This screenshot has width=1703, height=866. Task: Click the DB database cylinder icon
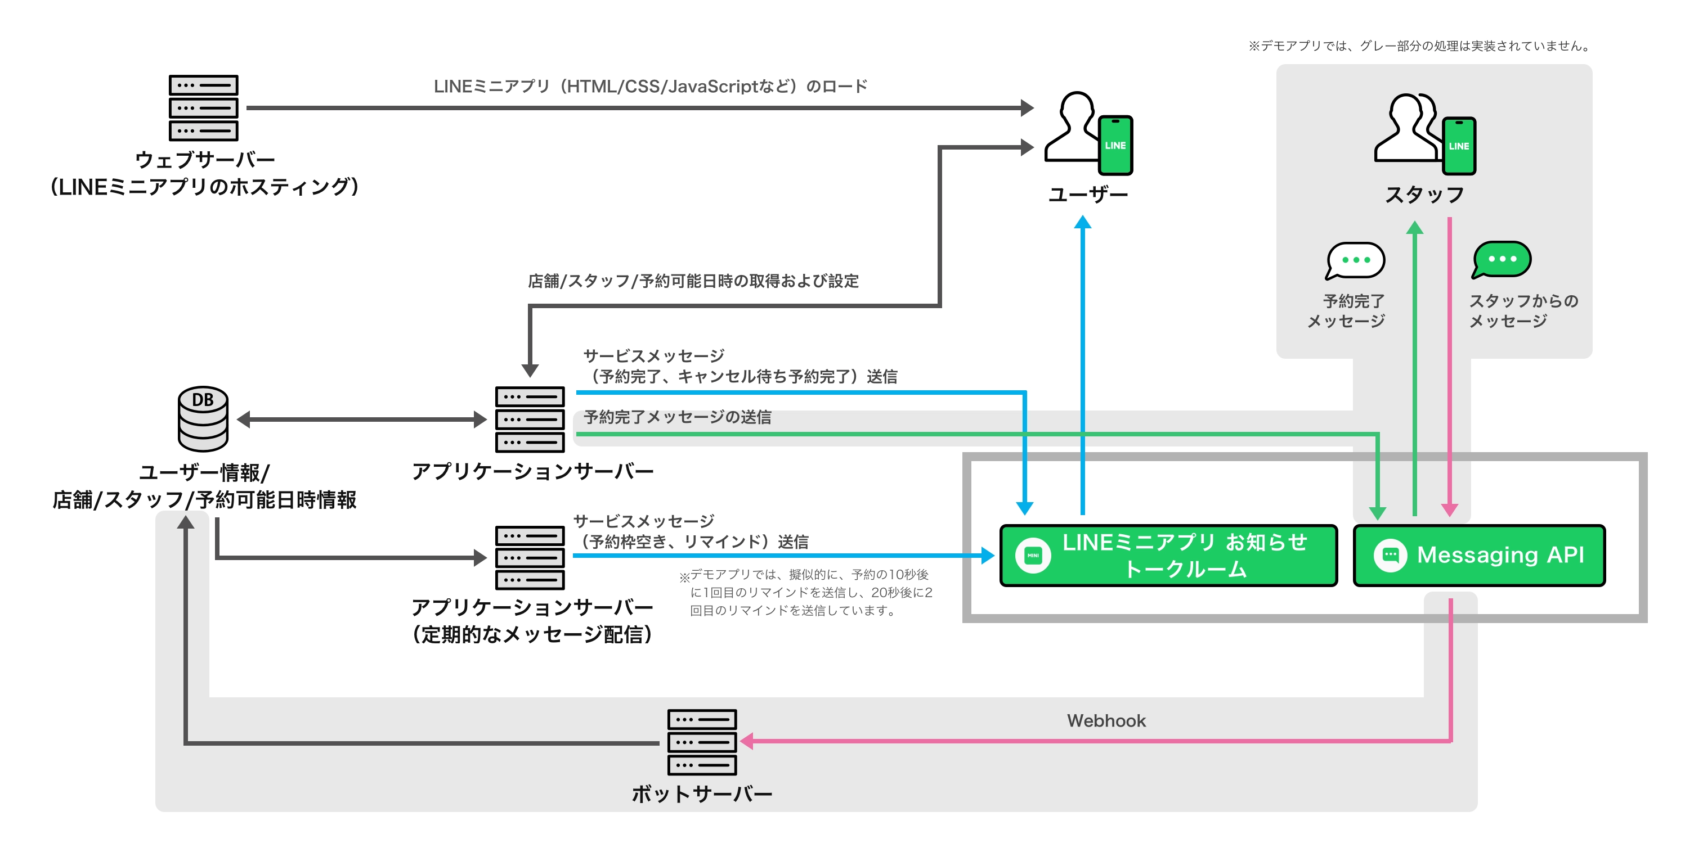pyautogui.click(x=203, y=419)
